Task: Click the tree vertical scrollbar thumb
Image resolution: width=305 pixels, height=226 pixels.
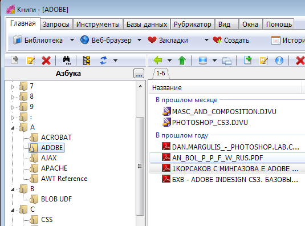Action: 140,166
